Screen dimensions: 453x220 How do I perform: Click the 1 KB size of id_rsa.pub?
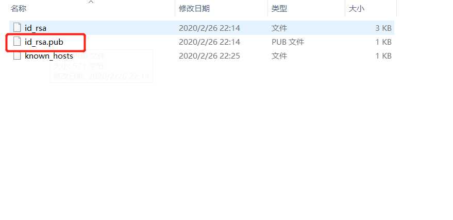(383, 42)
